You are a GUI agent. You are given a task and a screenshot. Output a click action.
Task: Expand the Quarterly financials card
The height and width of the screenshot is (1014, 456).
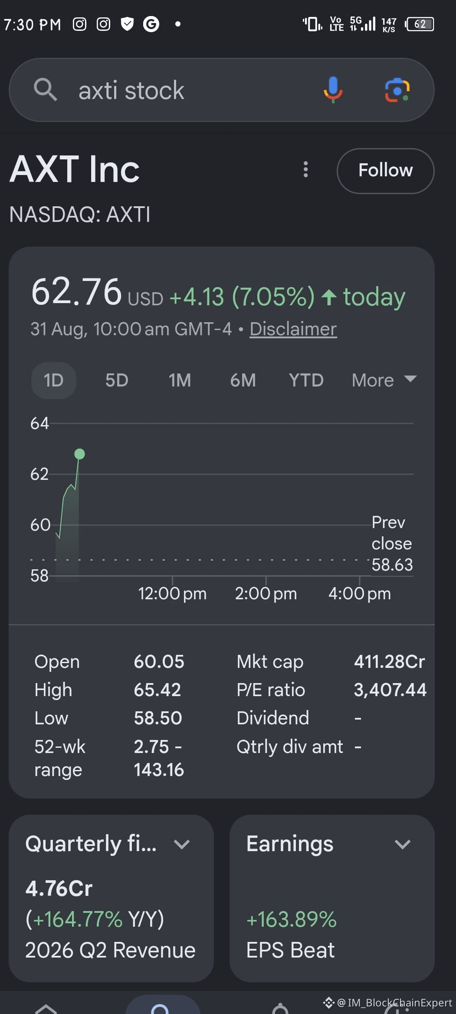click(181, 844)
